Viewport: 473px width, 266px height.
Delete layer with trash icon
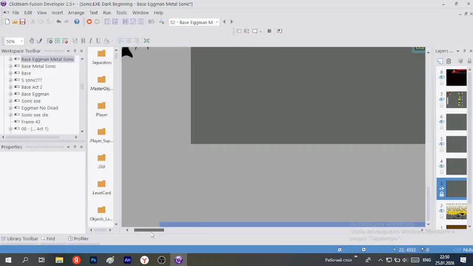click(x=449, y=61)
